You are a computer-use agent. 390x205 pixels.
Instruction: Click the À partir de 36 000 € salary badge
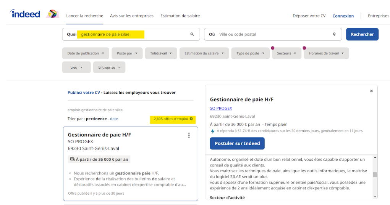[99, 159]
